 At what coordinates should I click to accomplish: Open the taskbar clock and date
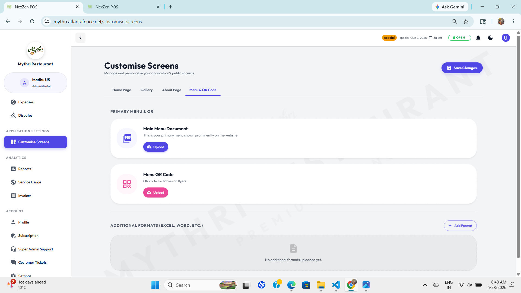pyautogui.click(x=497, y=285)
